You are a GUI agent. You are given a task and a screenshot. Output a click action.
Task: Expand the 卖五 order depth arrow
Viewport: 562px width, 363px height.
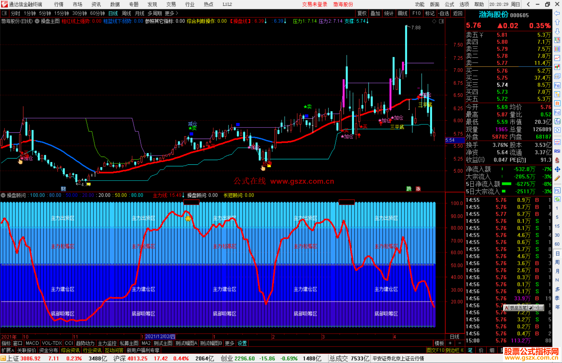(x=481, y=35)
